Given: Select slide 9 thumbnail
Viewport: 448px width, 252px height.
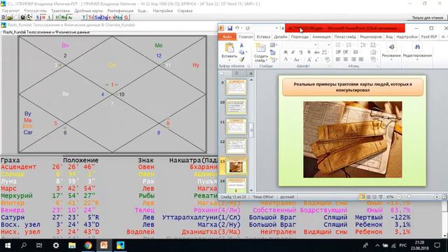Looking at the screenshot, I should 236,87.
